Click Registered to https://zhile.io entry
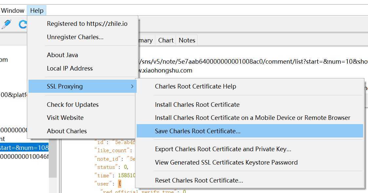This screenshot has height=193, width=368. pyautogui.click(x=87, y=24)
